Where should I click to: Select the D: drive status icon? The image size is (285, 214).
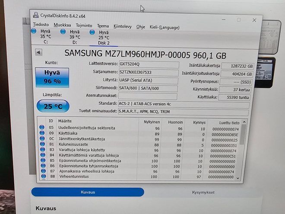pyautogui.click(x=63, y=32)
